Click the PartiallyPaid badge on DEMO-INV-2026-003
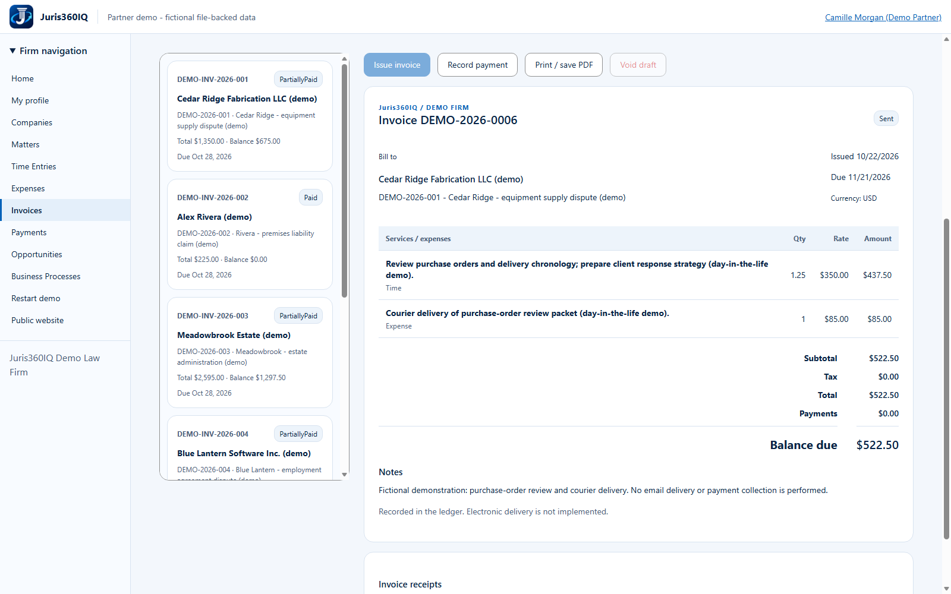This screenshot has height=594, width=951. coord(298,316)
